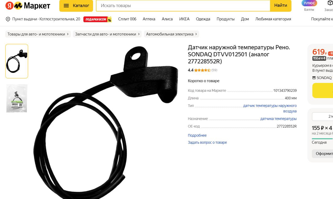Click the pickup point location pin icon
This screenshot has height=199, width=333.
pyautogui.click(x=8, y=19)
